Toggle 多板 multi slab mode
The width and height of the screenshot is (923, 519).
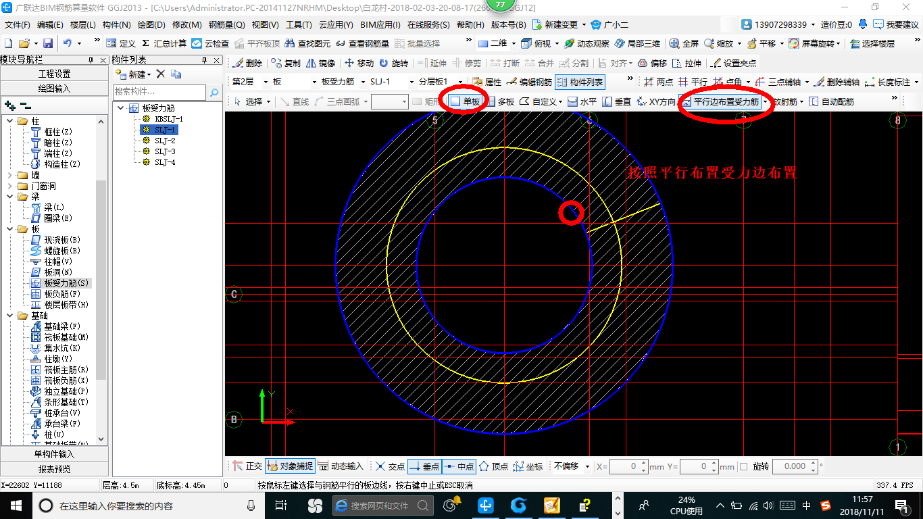click(x=500, y=101)
